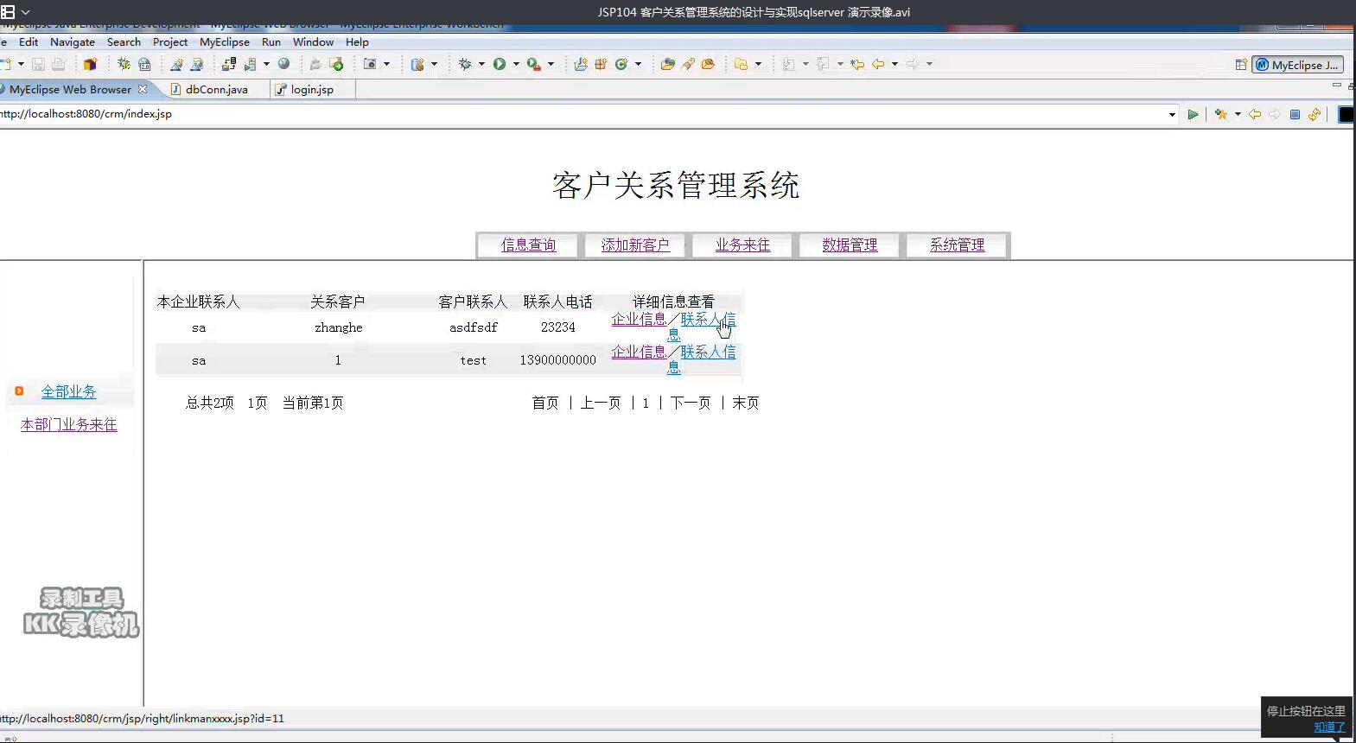Click the Debug bug icon in toolbar
Screen dimensions: 1356x743
coord(465,64)
